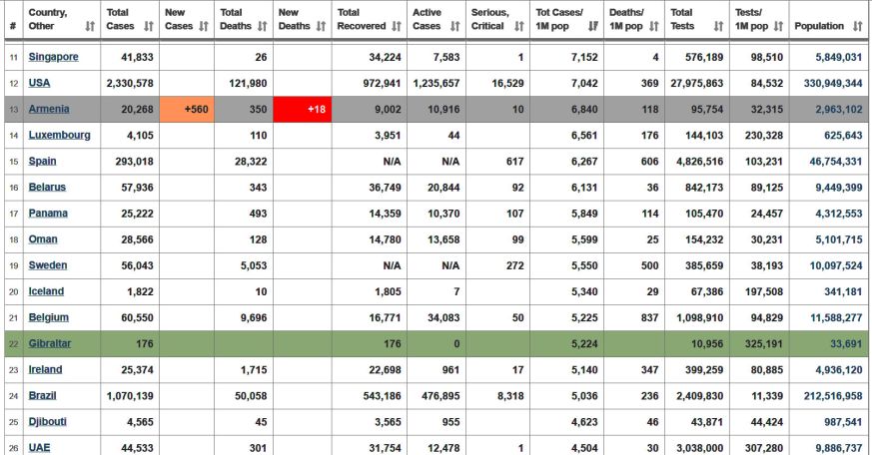The image size is (872, 455).
Task: Sort by Tests/1M pop arrow icon
Action: [778, 26]
